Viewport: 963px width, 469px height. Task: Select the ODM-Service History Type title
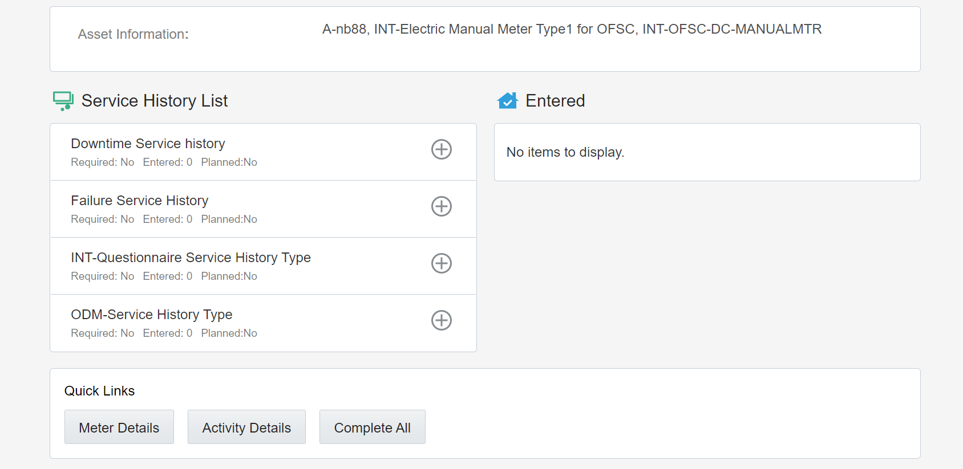pos(151,315)
